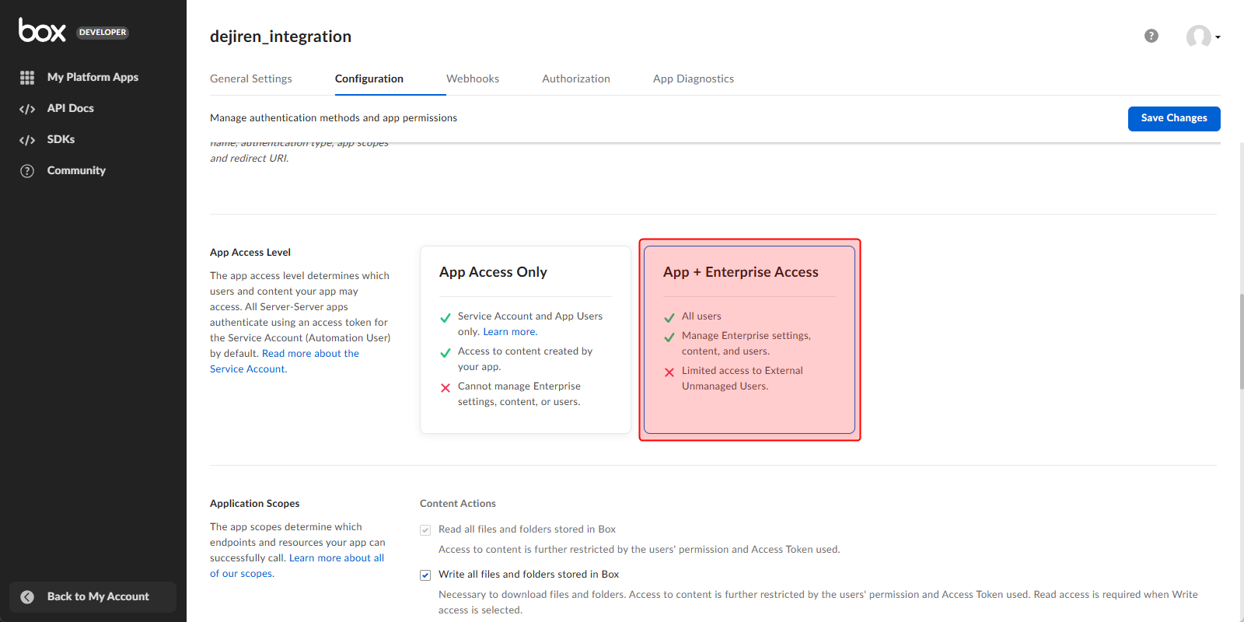Follow Learn more link in App Access Only
This screenshot has height=622, width=1244.
[510, 332]
